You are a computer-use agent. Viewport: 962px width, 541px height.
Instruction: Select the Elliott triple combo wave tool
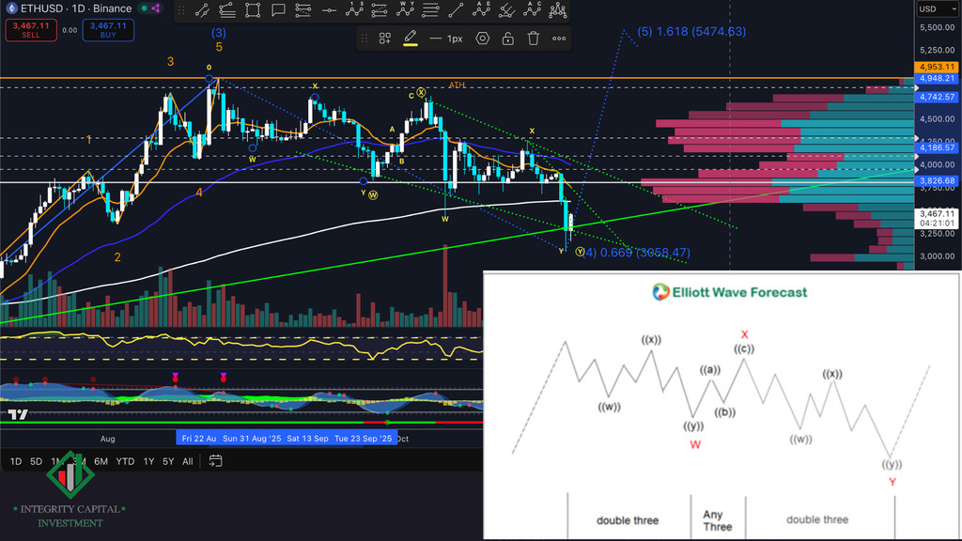coord(558,10)
